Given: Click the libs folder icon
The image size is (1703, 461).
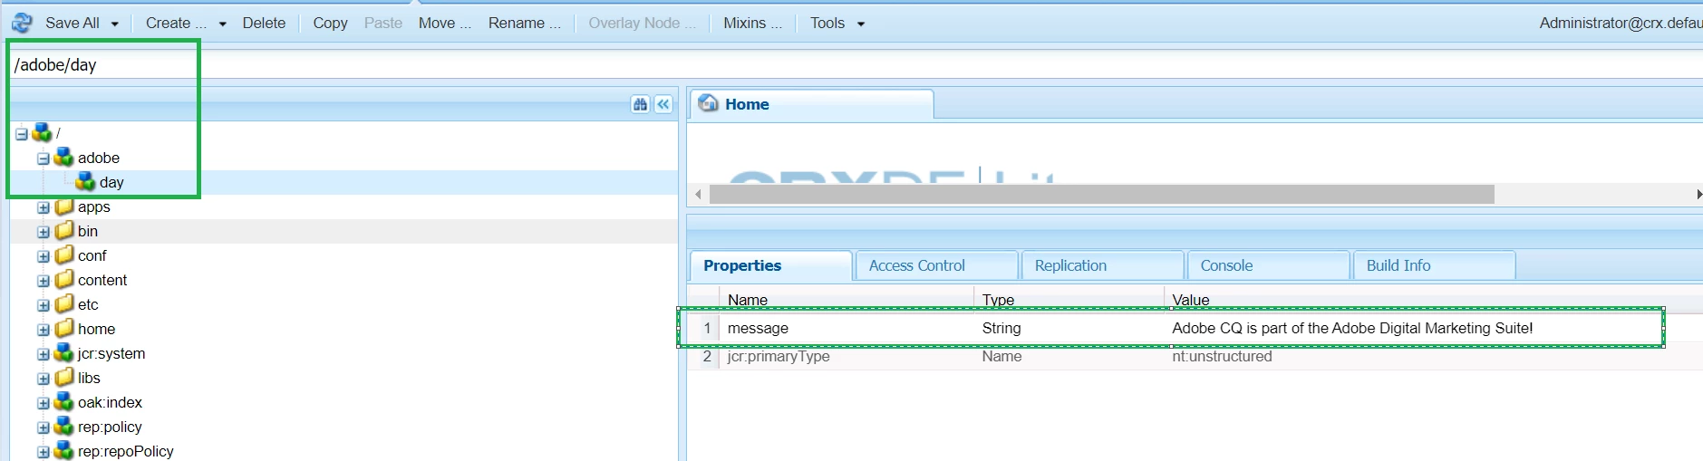Looking at the screenshot, I should point(63,378).
